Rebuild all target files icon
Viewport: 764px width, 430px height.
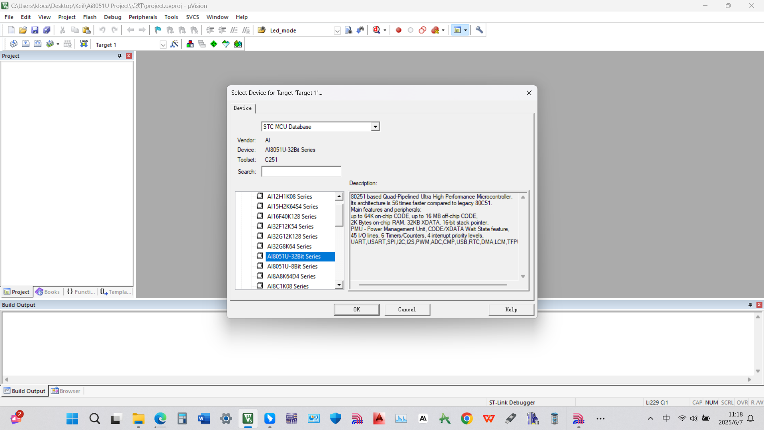tap(37, 44)
